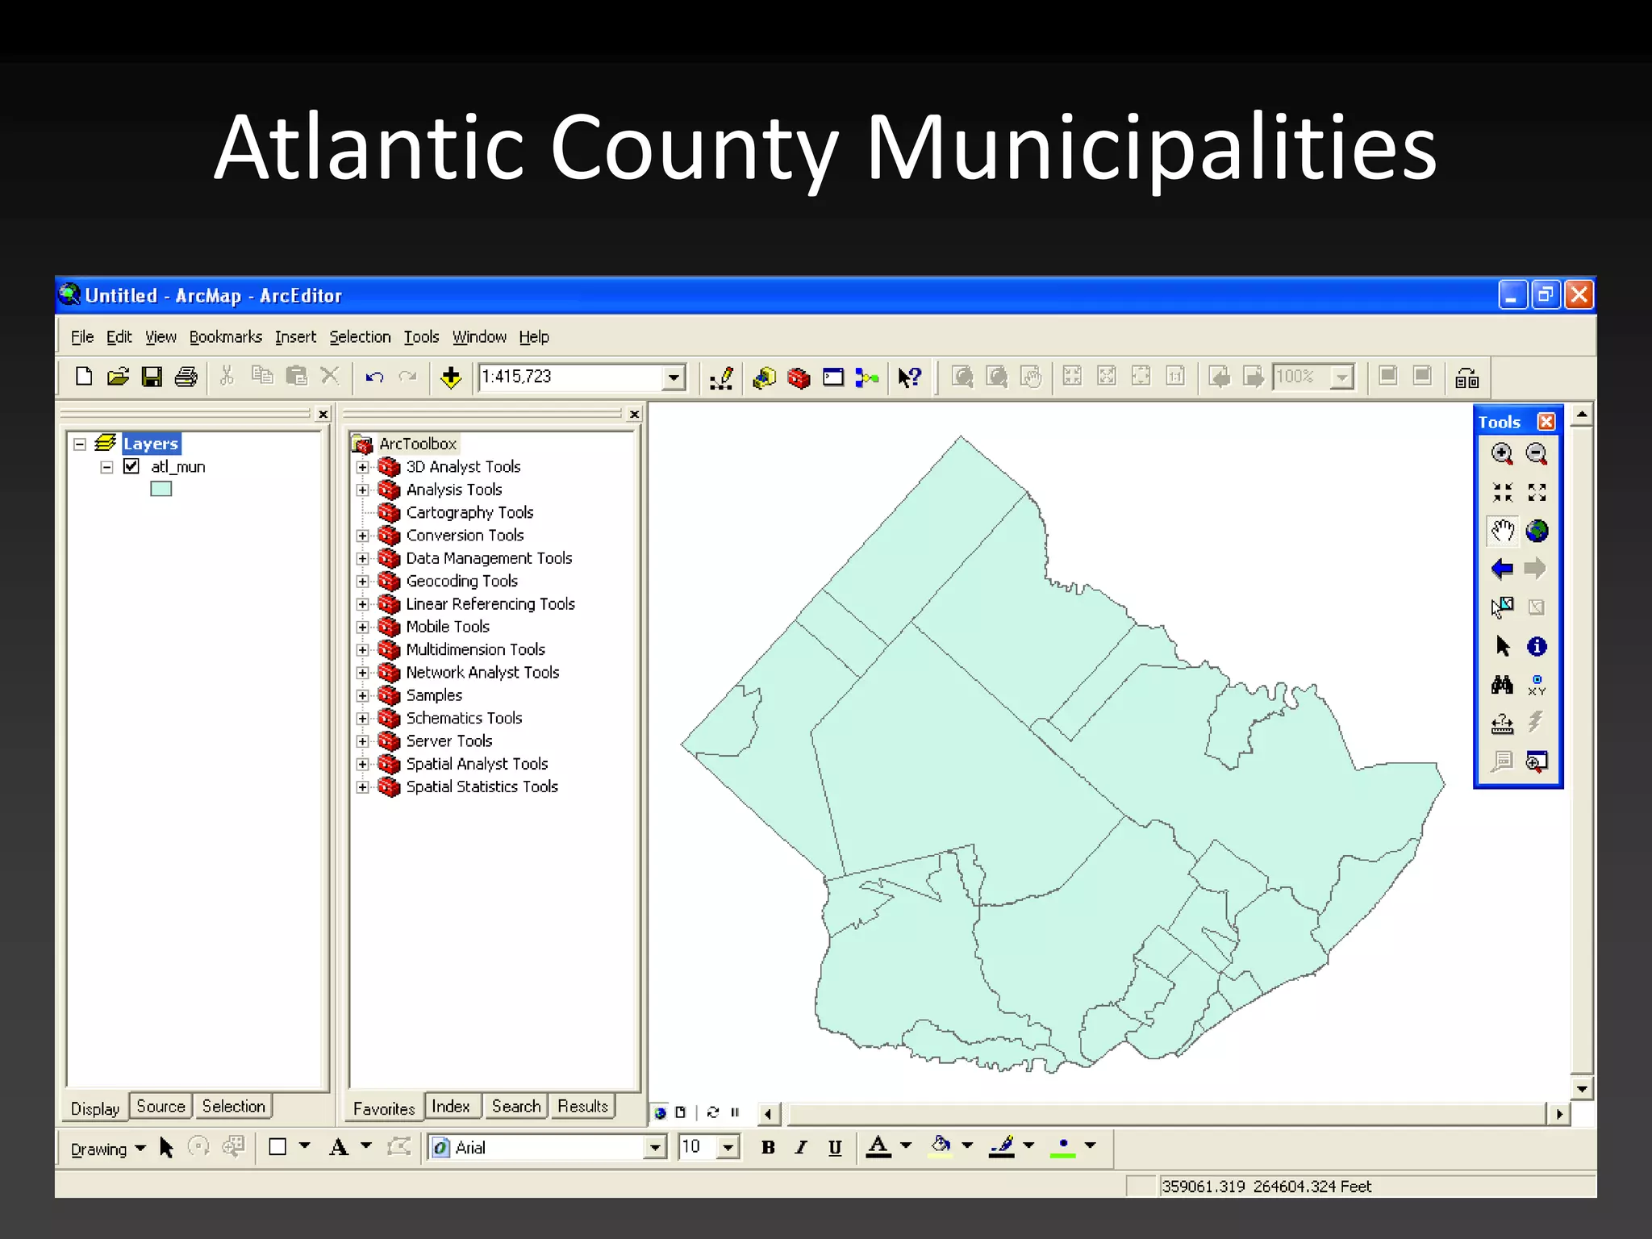Click atl_mun layer symbol color swatch

tap(161, 489)
